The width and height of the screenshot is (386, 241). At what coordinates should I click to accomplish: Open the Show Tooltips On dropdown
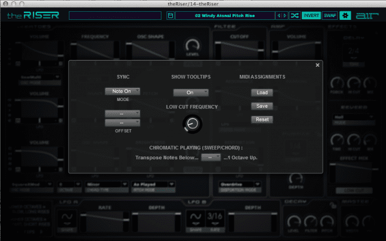[190, 92]
